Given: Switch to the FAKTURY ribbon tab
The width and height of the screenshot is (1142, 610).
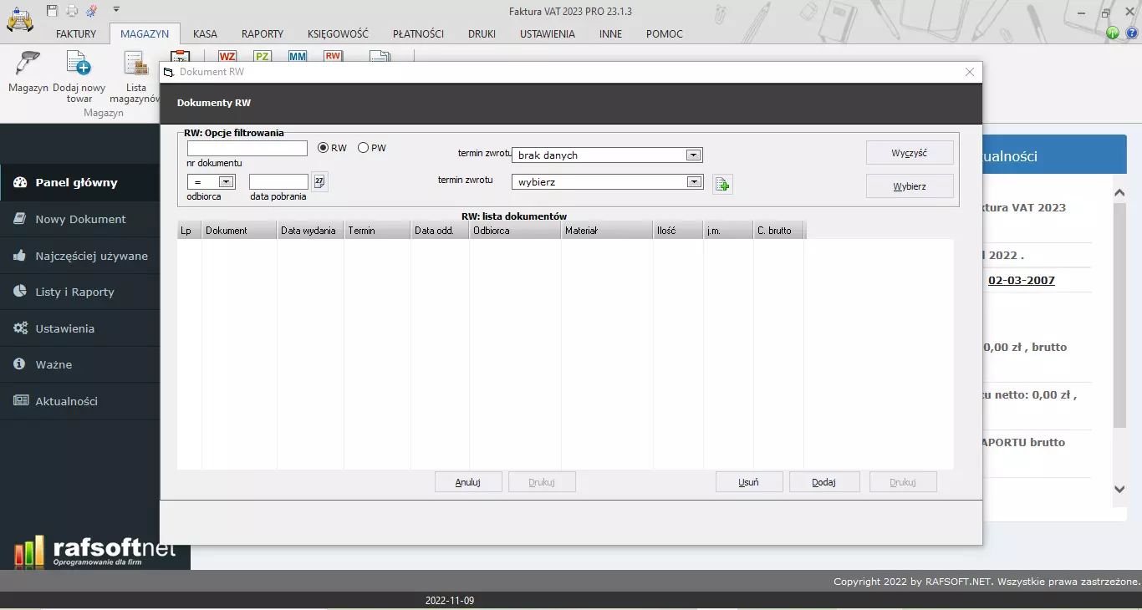Looking at the screenshot, I should coord(76,34).
